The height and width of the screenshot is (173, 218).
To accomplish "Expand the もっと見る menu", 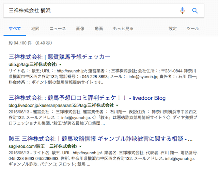I will pyautogui.click(x=123, y=29).
